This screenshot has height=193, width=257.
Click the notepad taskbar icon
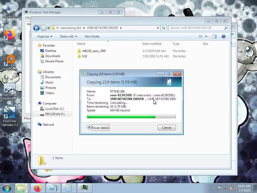pyautogui.click(x=53, y=188)
